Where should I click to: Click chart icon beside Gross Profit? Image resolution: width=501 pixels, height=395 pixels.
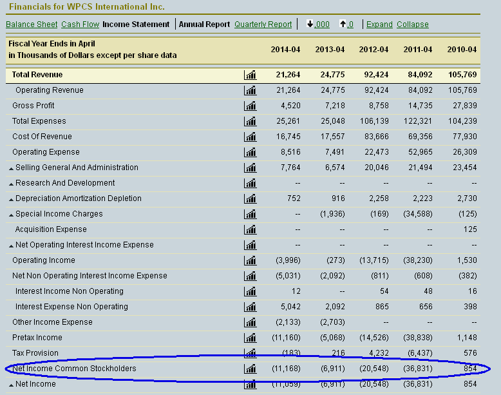click(x=250, y=106)
